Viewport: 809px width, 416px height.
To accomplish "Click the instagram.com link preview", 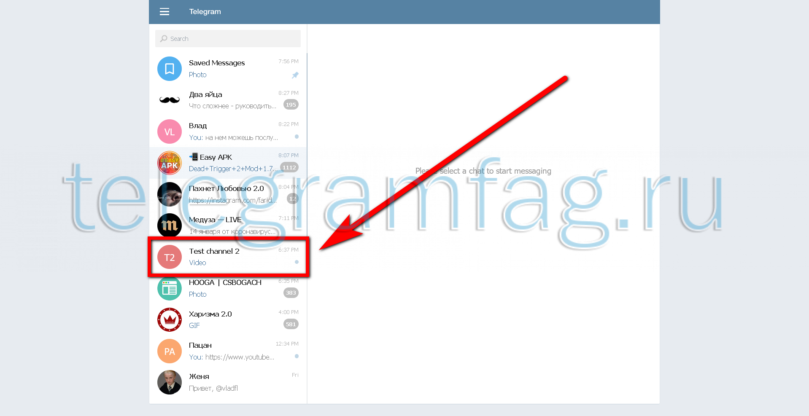I will point(233,200).
